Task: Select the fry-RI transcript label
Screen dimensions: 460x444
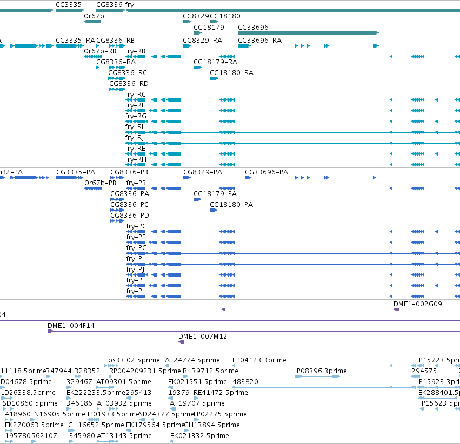Action: (134, 127)
